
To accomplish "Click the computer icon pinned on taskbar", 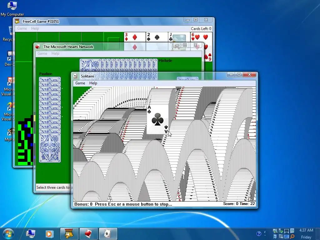I will [31, 234].
